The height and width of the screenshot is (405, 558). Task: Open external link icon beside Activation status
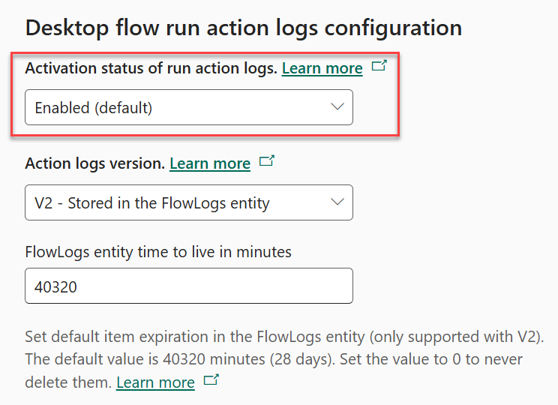(379, 65)
